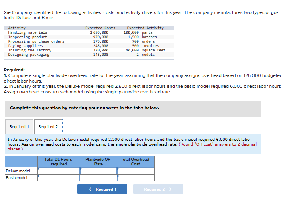The height and width of the screenshot is (197, 281).
Task: Click the $695,000 expected cost value
Action: pyautogui.click(x=99, y=32)
